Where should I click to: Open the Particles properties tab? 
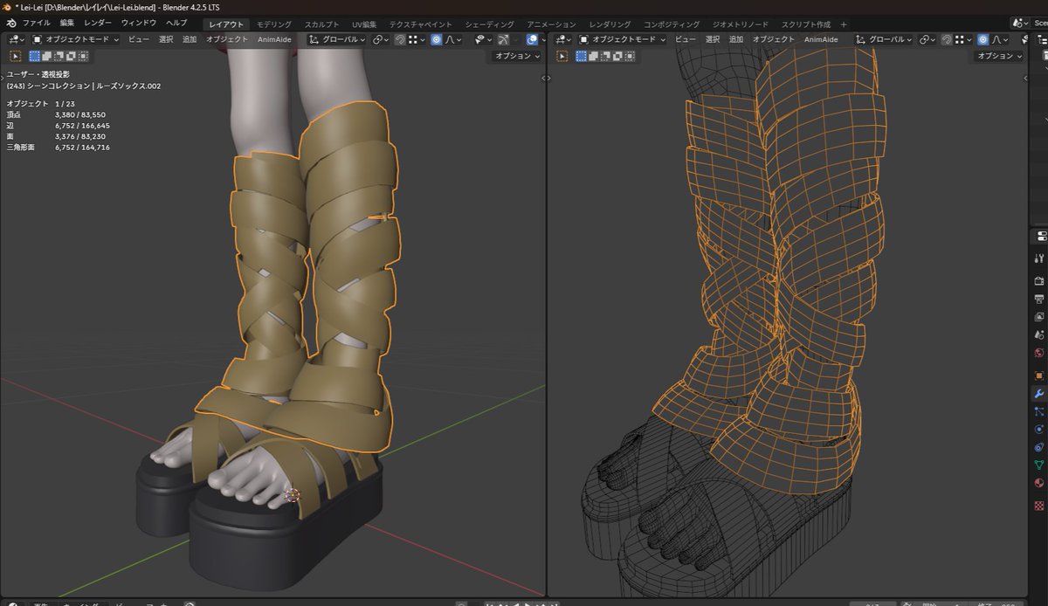pos(1039,411)
